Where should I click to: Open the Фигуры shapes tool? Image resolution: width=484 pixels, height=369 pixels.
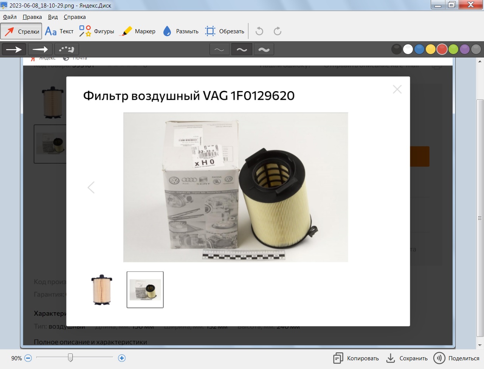96,31
